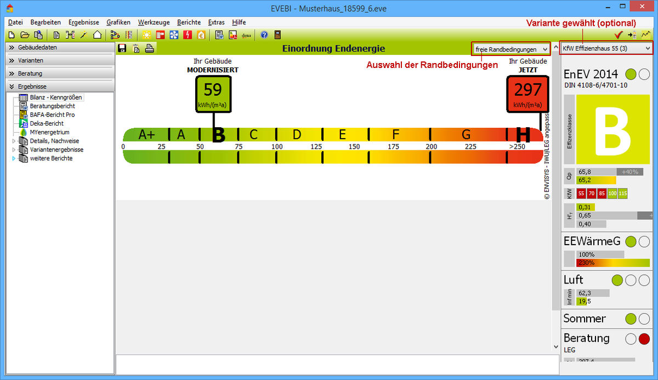Click the brown door exit icon

point(277,35)
